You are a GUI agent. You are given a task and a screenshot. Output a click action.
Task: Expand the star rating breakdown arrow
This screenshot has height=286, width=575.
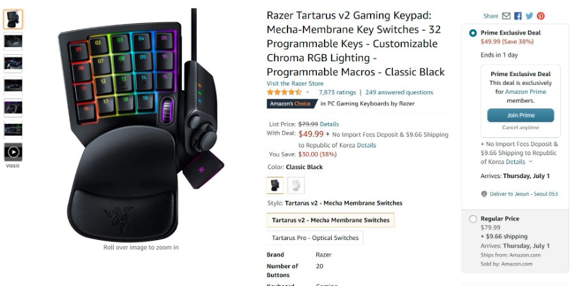pos(307,93)
